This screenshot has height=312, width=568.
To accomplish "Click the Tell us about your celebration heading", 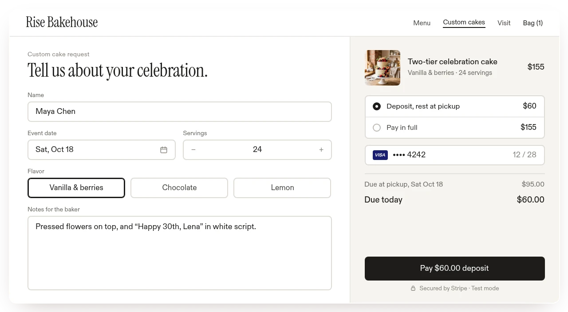I will 118,70.
